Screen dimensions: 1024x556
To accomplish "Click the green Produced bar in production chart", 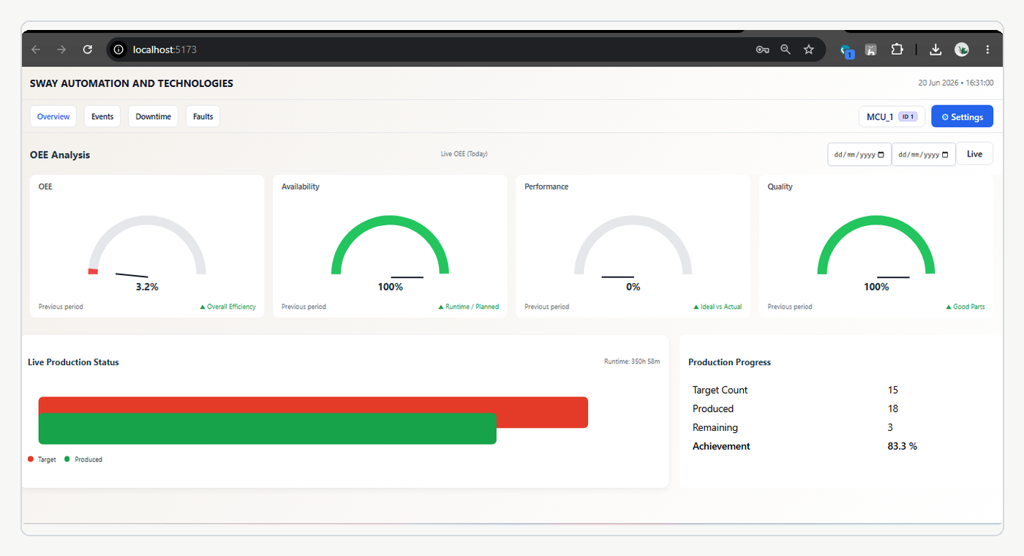I will [x=267, y=429].
